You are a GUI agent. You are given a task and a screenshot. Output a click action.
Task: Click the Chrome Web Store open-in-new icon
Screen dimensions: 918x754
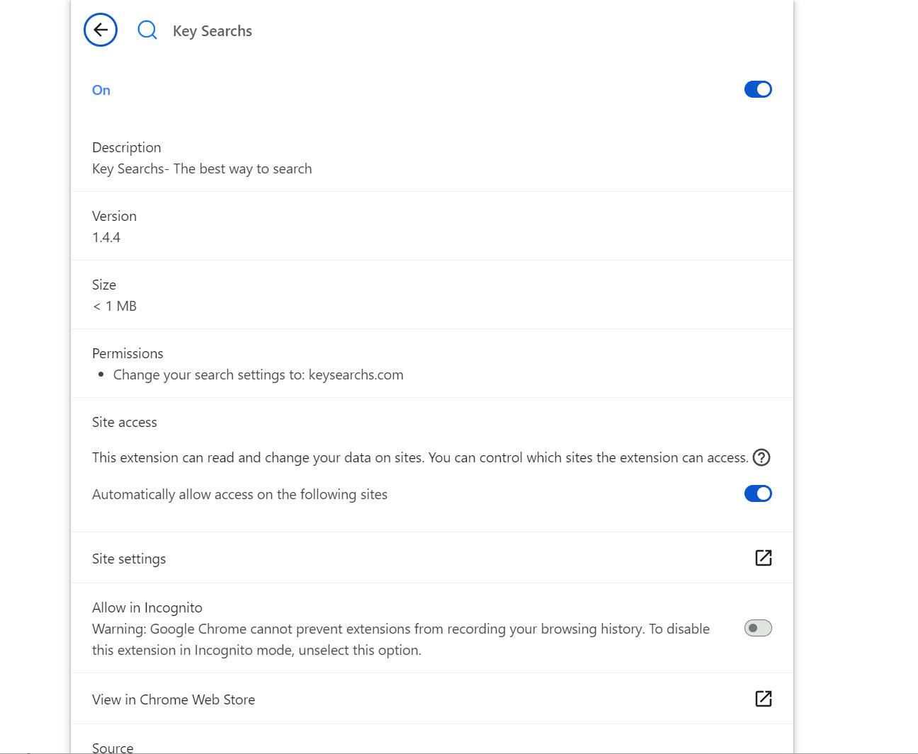point(763,699)
